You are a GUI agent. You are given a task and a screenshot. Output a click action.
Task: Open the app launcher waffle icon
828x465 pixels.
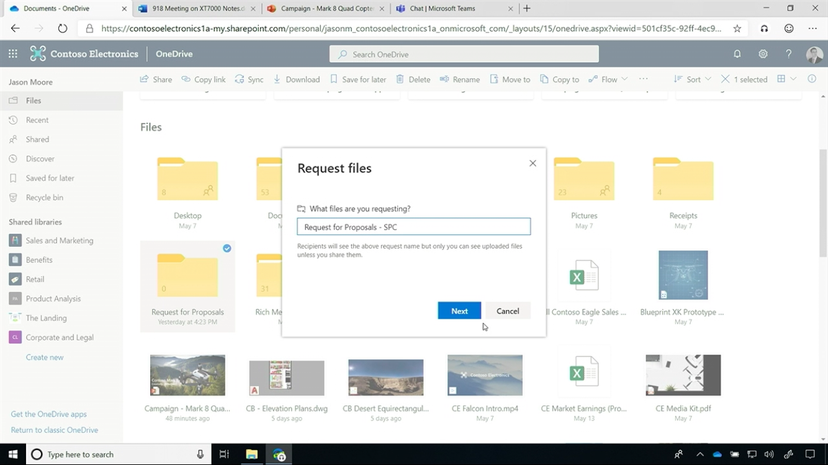12,54
